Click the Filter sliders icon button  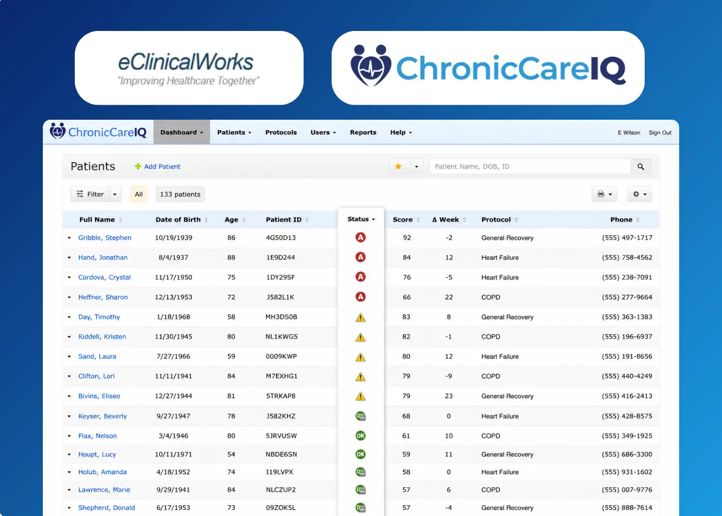90,194
